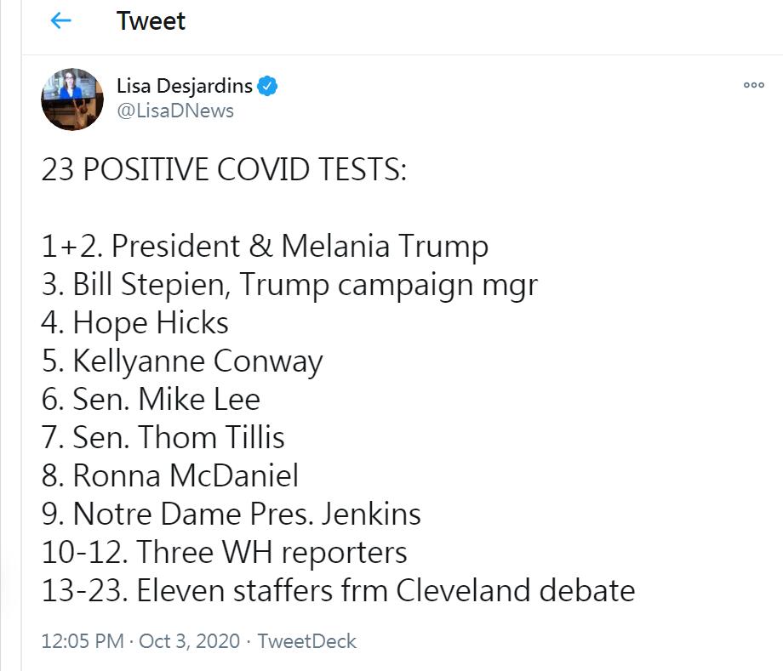Click the '23 POSITIVE COVID TESTS' line
This screenshot has height=671, width=783.
[224, 170]
